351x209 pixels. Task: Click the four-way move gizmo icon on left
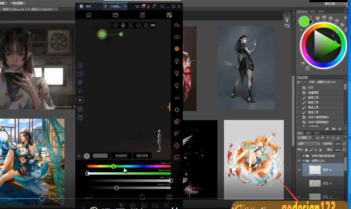click(80, 82)
